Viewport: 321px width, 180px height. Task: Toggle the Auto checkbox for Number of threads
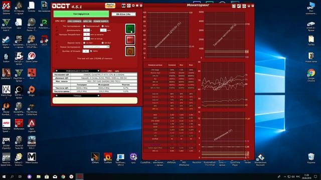(91, 51)
